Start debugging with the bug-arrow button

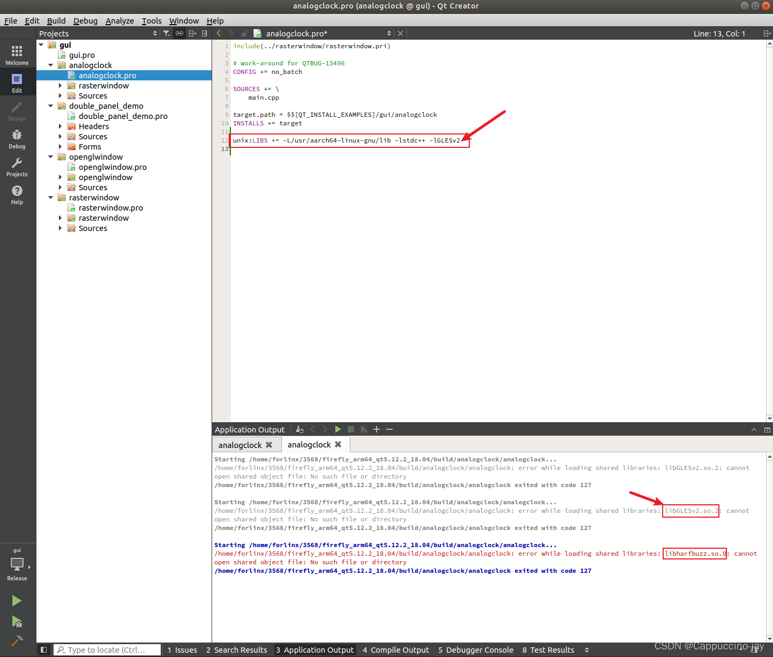[17, 622]
